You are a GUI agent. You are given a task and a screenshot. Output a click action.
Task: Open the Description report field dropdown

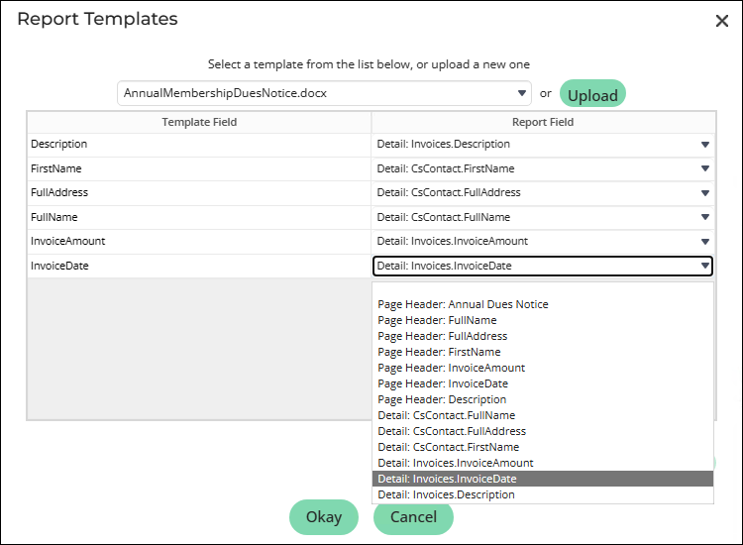[543, 145]
